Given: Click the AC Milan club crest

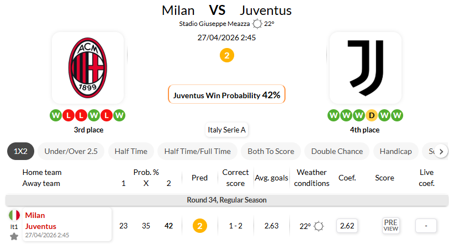Looking at the screenshot, I should [x=87, y=68].
